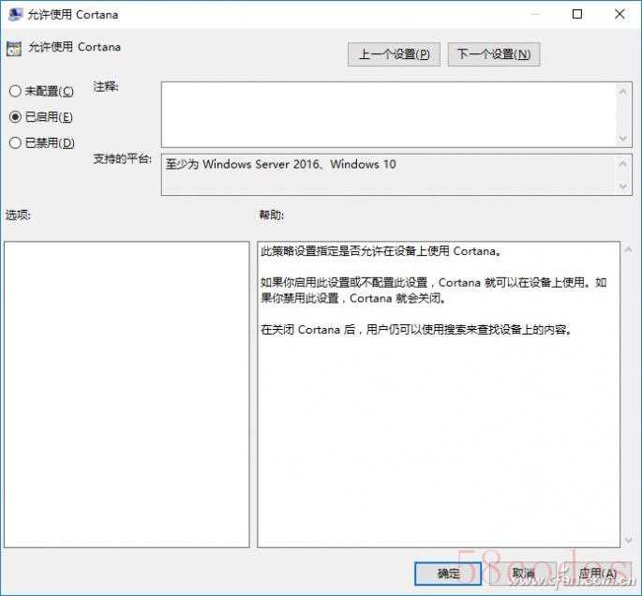
Task: Click the comment box scroll-down arrow
Action: [623, 139]
